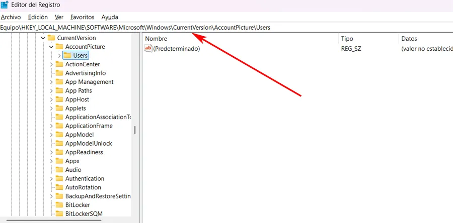Collapse the AccountPicture key
Screen dimensions: 453x223
tap(51, 47)
